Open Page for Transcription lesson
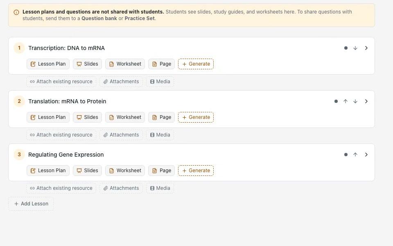 tap(161, 64)
